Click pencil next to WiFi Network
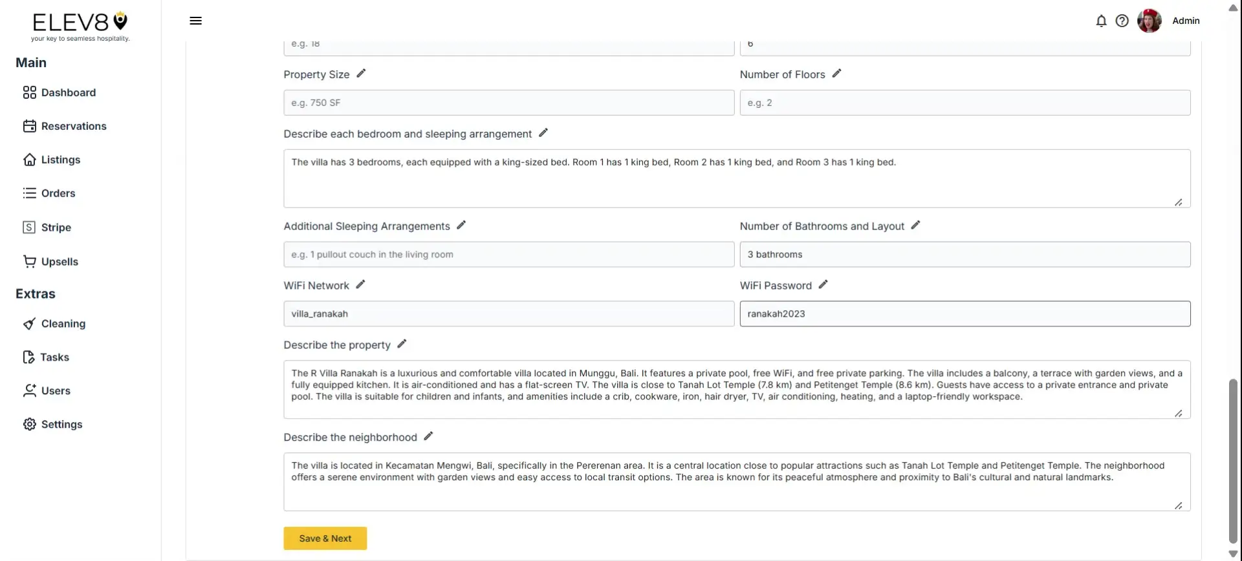The width and height of the screenshot is (1242, 561). (360, 284)
